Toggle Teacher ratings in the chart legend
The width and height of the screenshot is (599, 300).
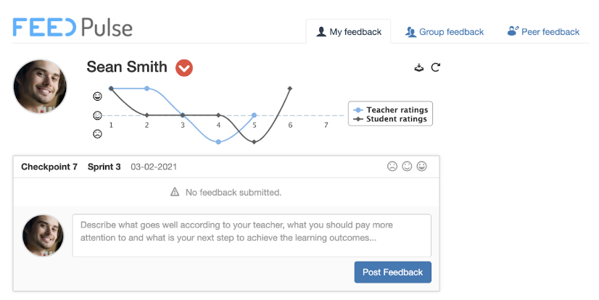390,110
